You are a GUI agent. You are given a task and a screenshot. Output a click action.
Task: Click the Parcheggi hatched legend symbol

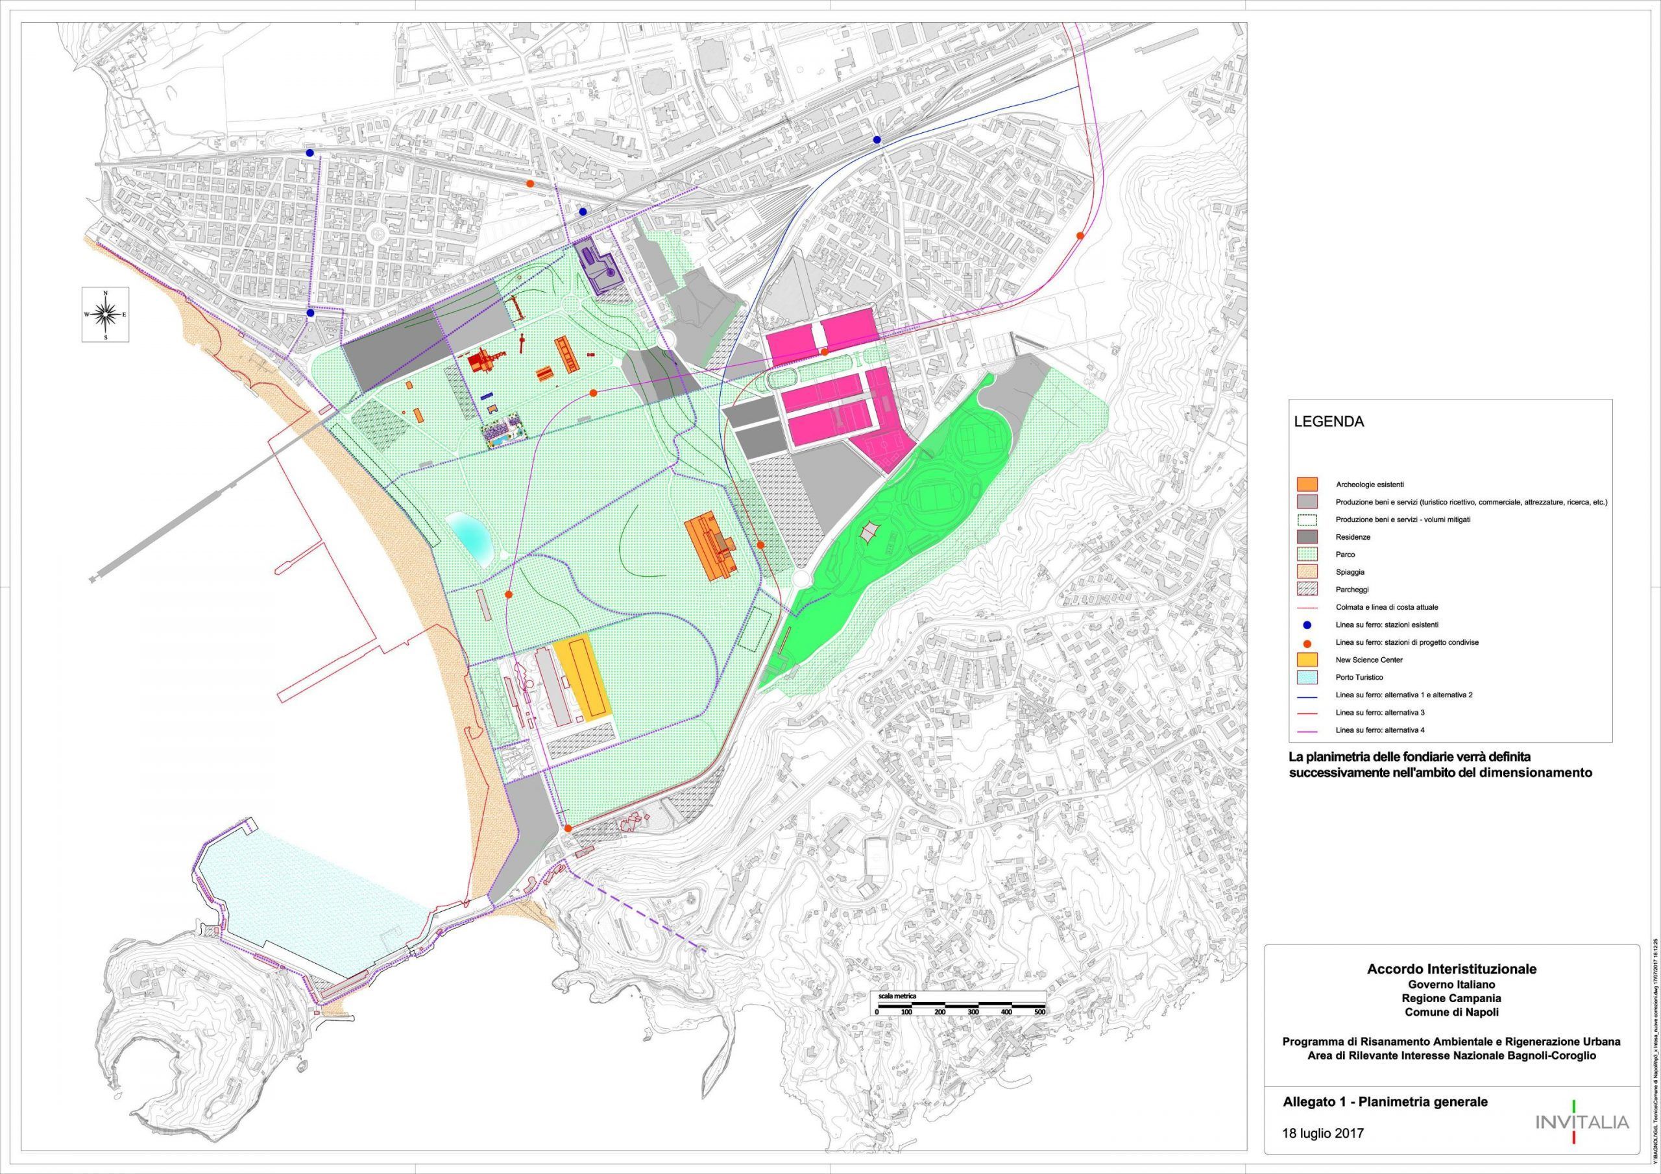click(1308, 589)
